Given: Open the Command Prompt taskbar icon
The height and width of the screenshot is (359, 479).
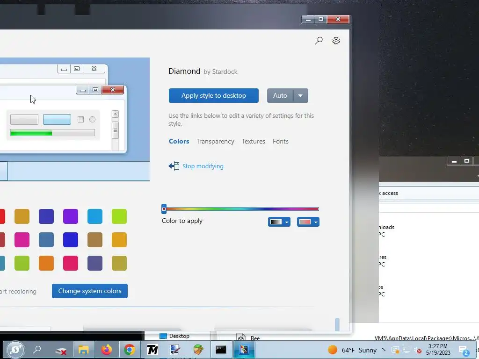Looking at the screenshot, I should [x=221, y=350].
